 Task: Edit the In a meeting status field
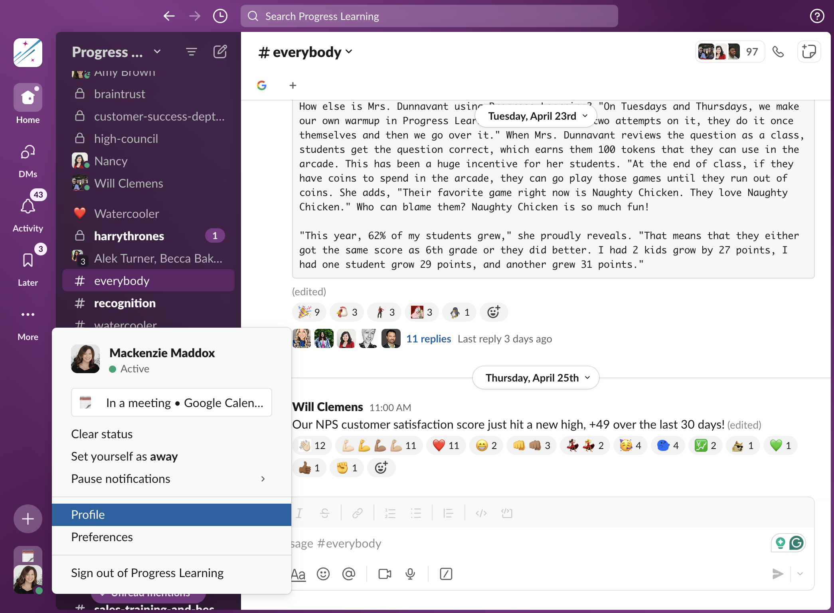click(x=172, y=403)
